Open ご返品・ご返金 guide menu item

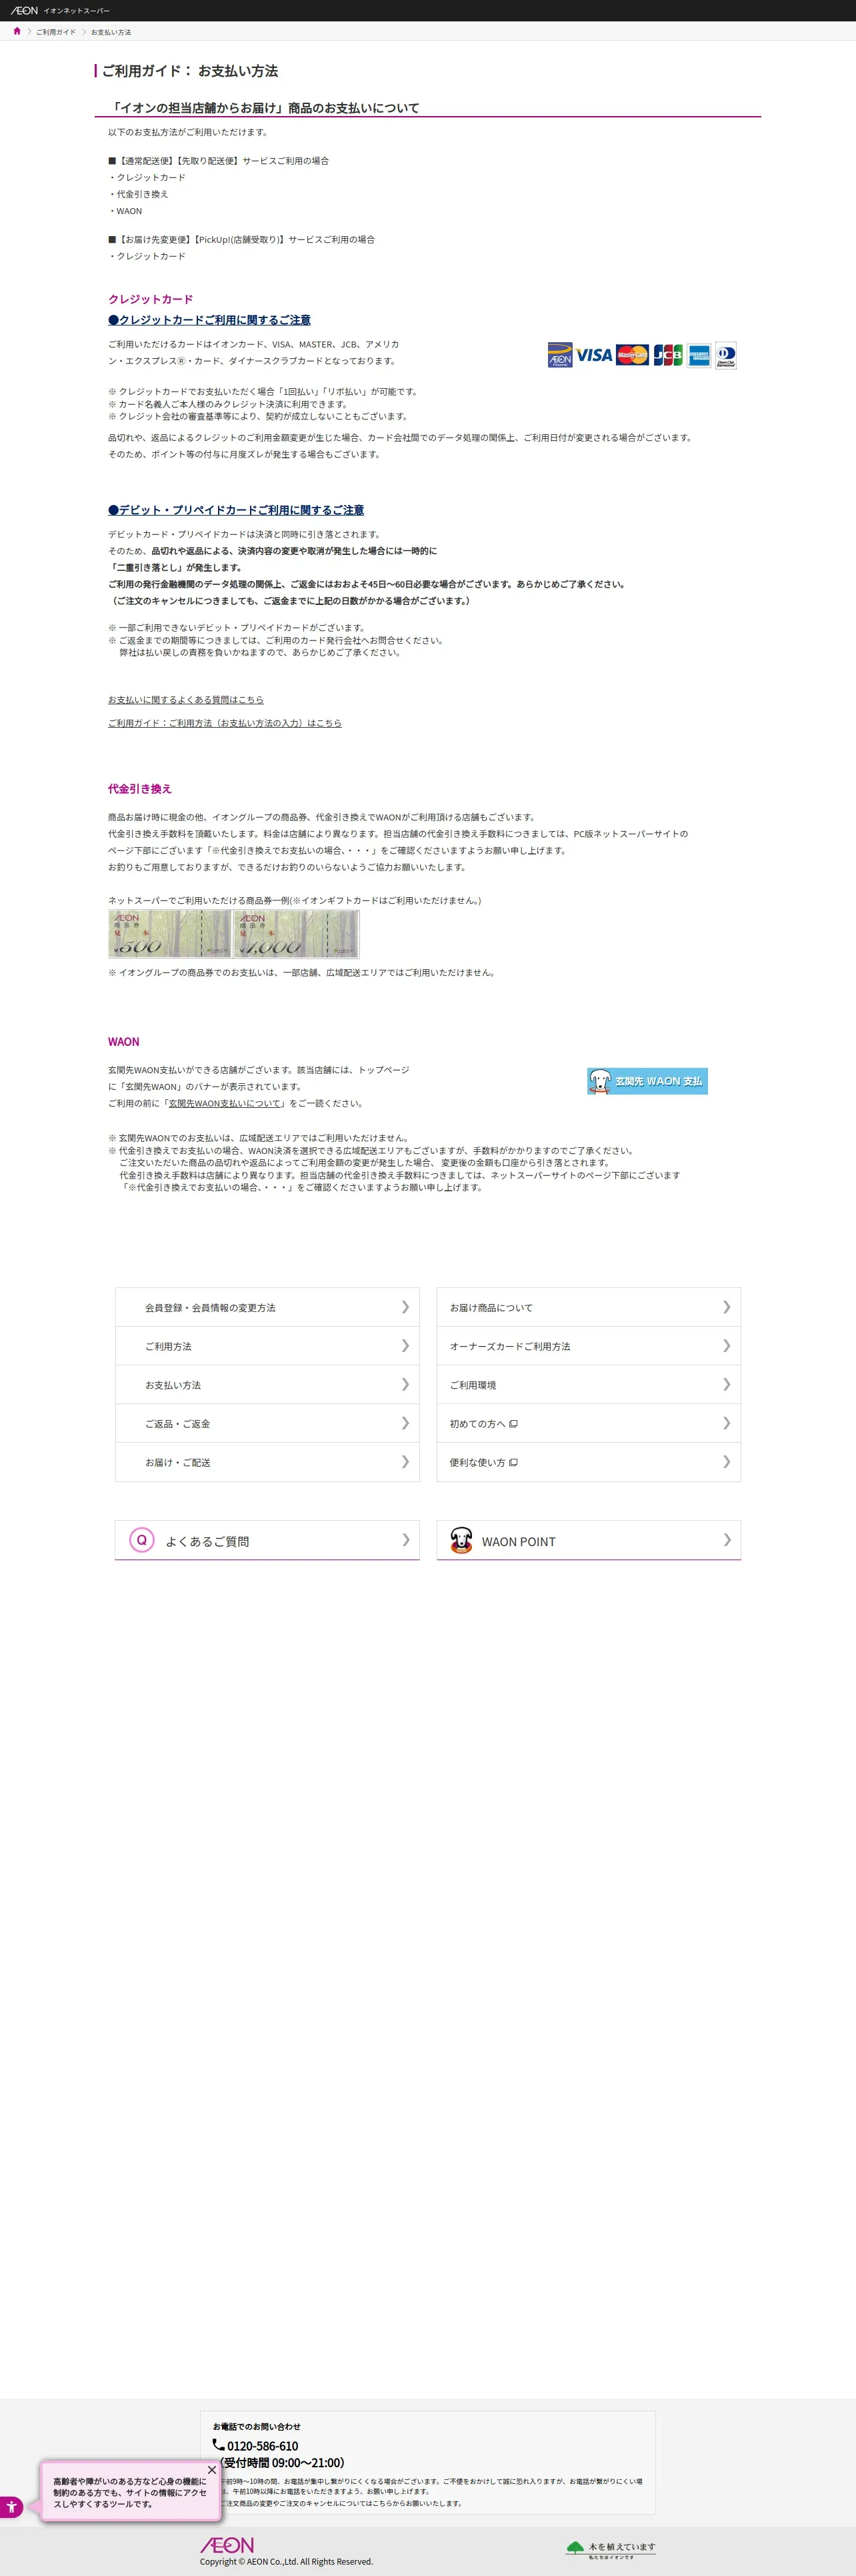(267, 1423)
